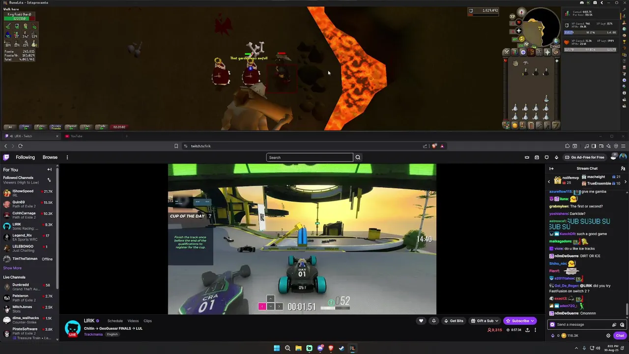Toggle the run energy orb
Screen dimensions: 629x354
pyautogui.click(x=522, y=39)
